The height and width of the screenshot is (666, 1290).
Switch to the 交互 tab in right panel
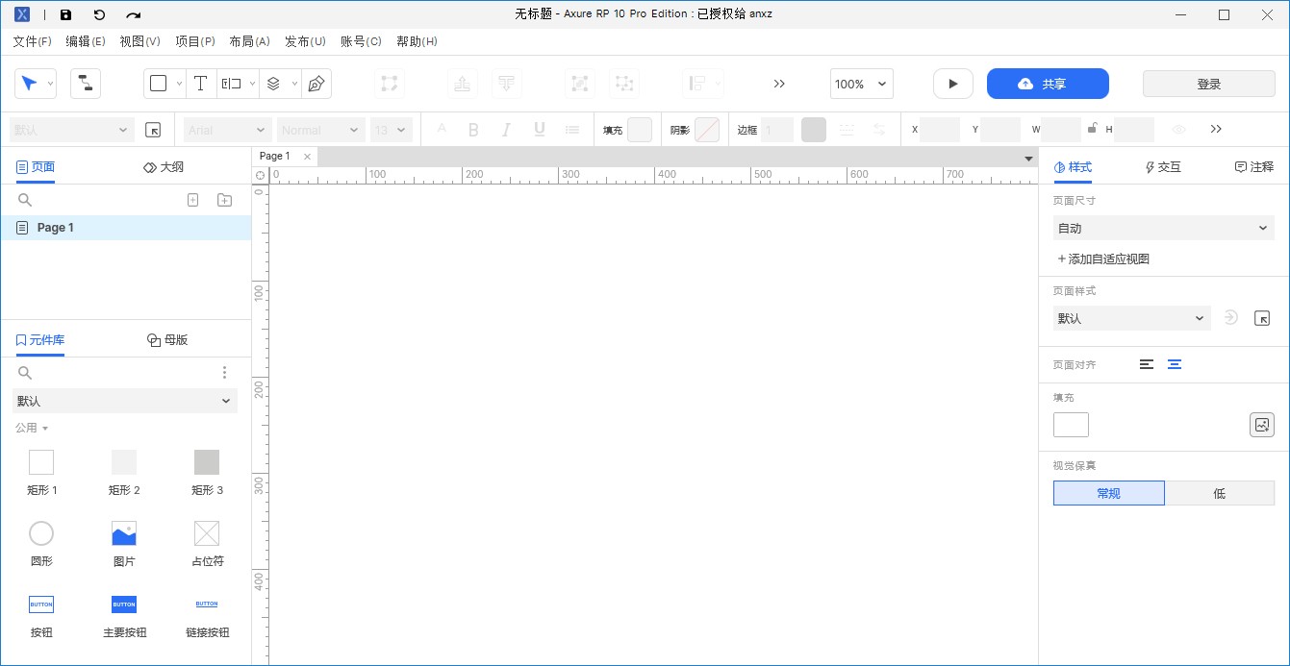pos(1162,166)
